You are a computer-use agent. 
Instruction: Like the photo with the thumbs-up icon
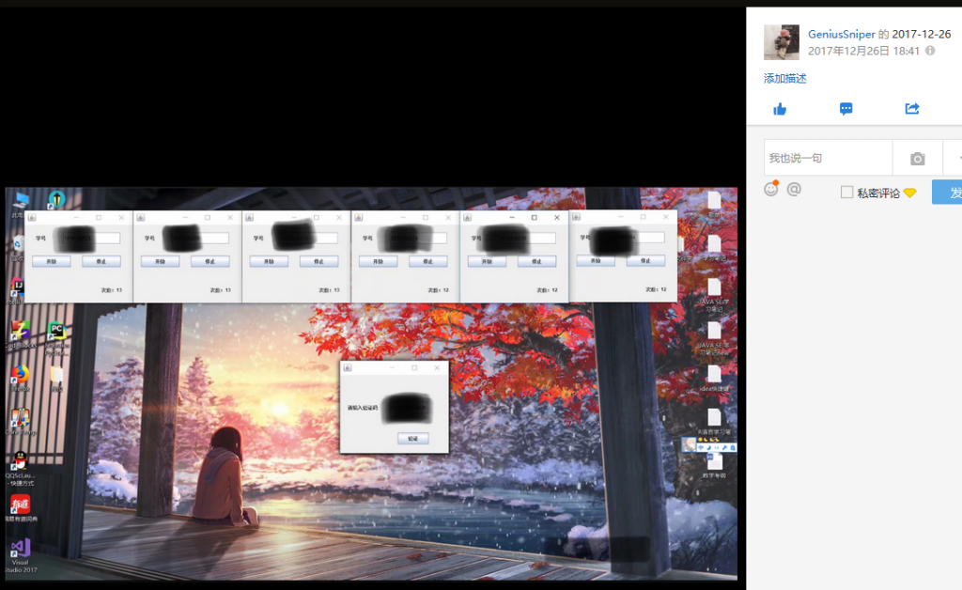point(780,109)
